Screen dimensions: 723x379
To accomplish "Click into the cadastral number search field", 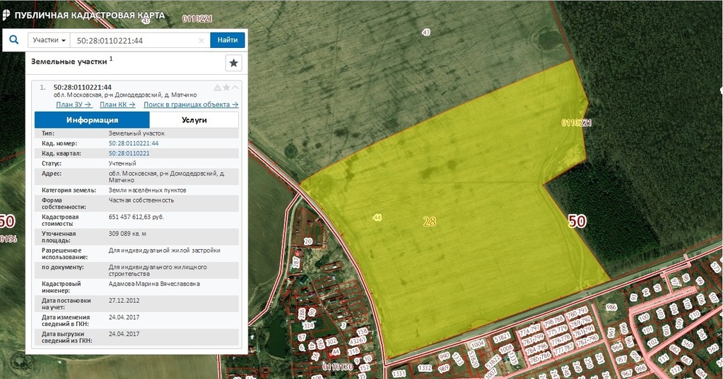I will [134, 40].
